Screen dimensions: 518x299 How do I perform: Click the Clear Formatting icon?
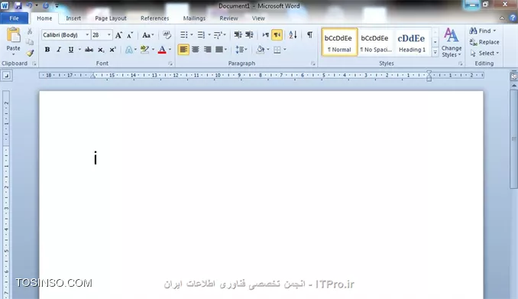point(167,34)
